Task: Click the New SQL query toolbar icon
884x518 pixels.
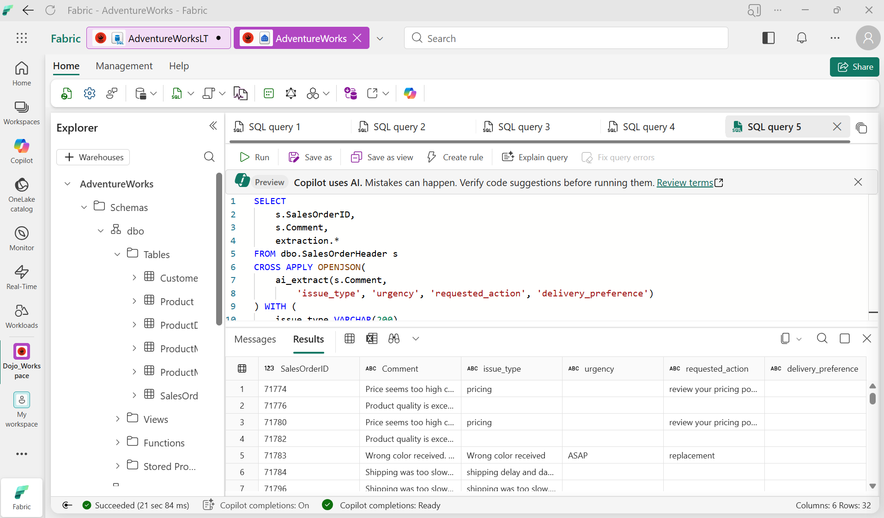Action: click(x=177, y=93)
